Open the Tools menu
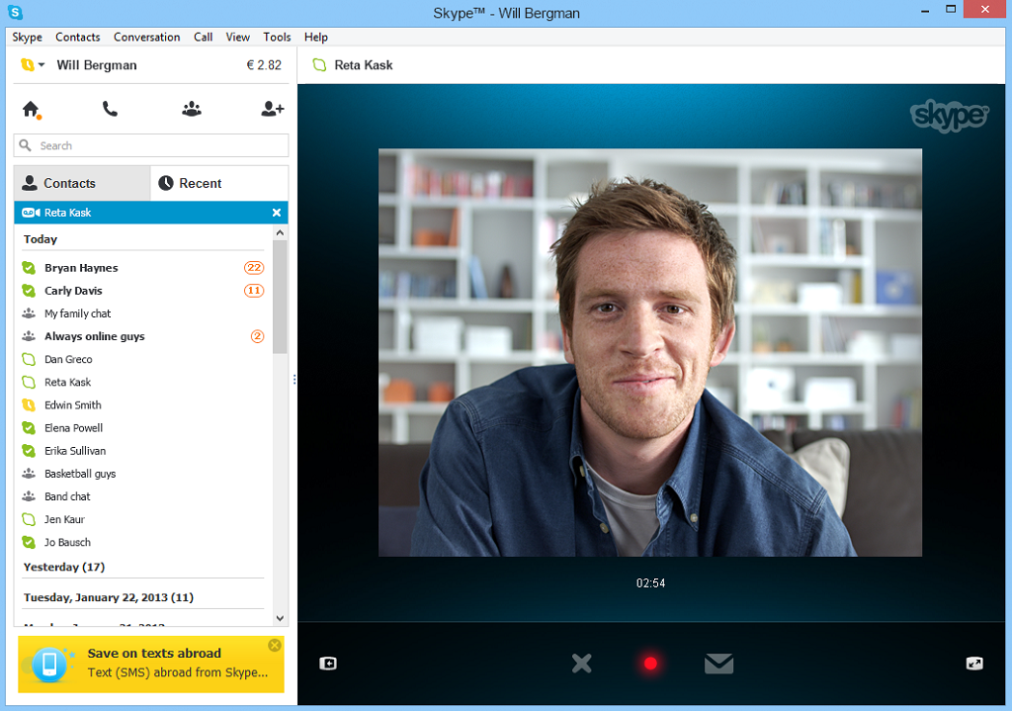Screen dimensions: 1012x711 point(277,37)
